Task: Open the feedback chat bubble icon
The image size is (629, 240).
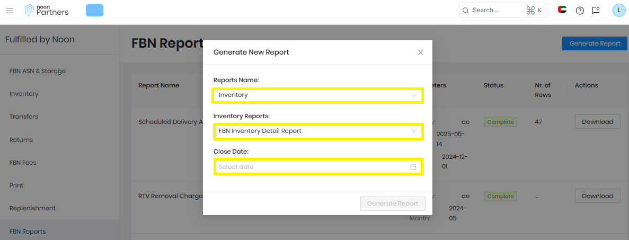Action: point(596,11)
